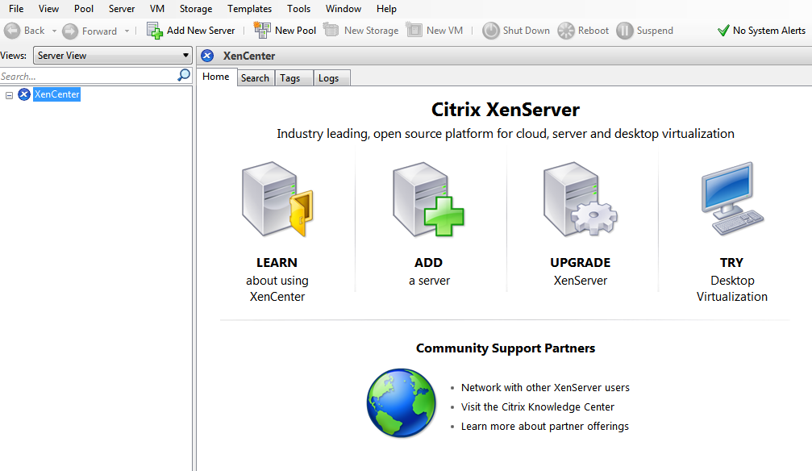Click the Add New Server toolbar icon
The image size is (812, 471).
154,31
